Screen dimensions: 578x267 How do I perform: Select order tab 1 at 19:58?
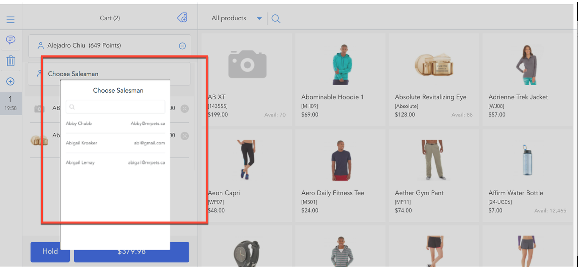click(11, 103)
